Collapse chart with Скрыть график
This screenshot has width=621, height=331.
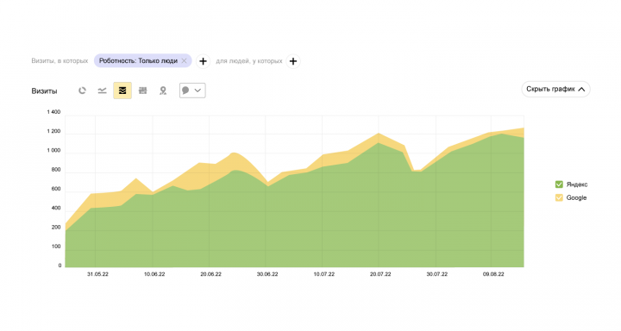point(555,89)
